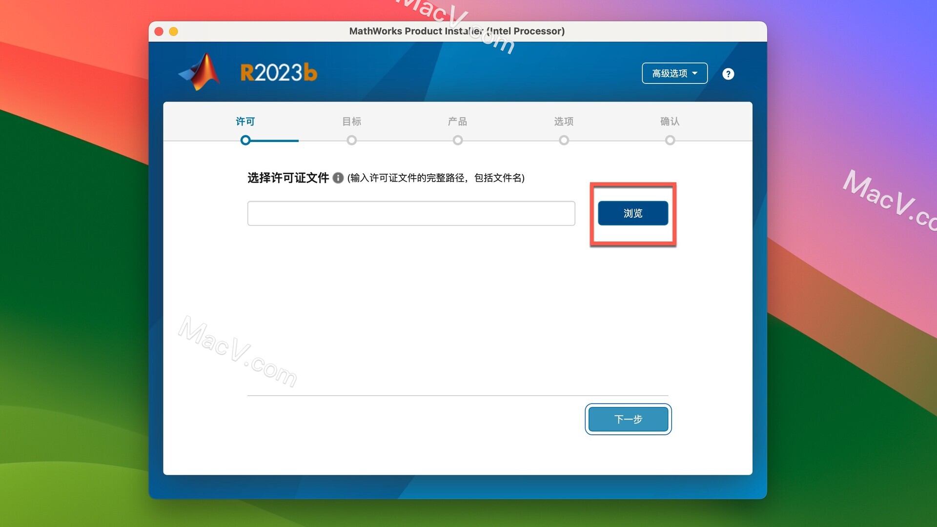Select the 产品 step indicator icon

click(458, 140)
